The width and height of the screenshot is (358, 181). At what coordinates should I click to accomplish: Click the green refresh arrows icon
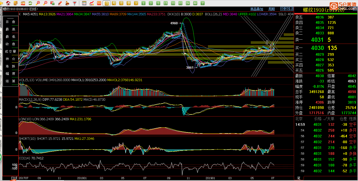pos(30,3)
